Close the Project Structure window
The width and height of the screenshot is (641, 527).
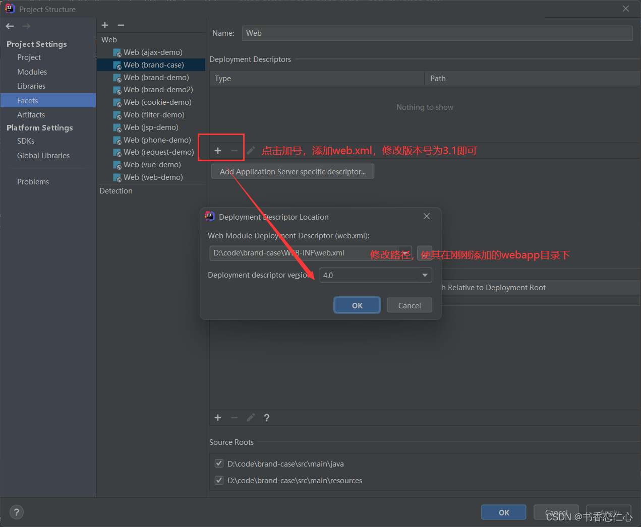pyautogui.click(x=626, y=9)
